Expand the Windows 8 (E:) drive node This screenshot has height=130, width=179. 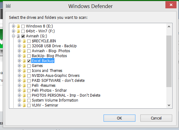(x=14, y=26)
